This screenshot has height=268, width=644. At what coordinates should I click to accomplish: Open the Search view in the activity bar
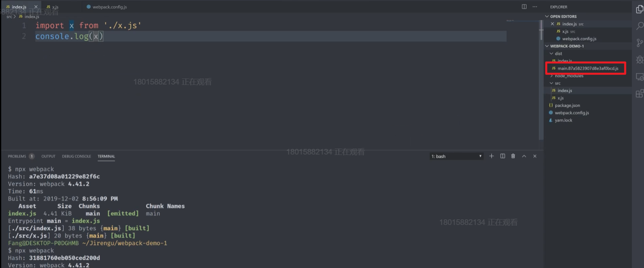639,26
